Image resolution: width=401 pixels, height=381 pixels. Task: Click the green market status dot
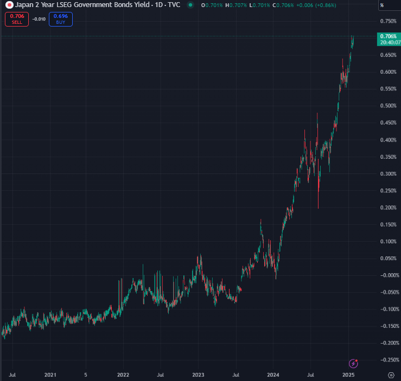[190, 5]
